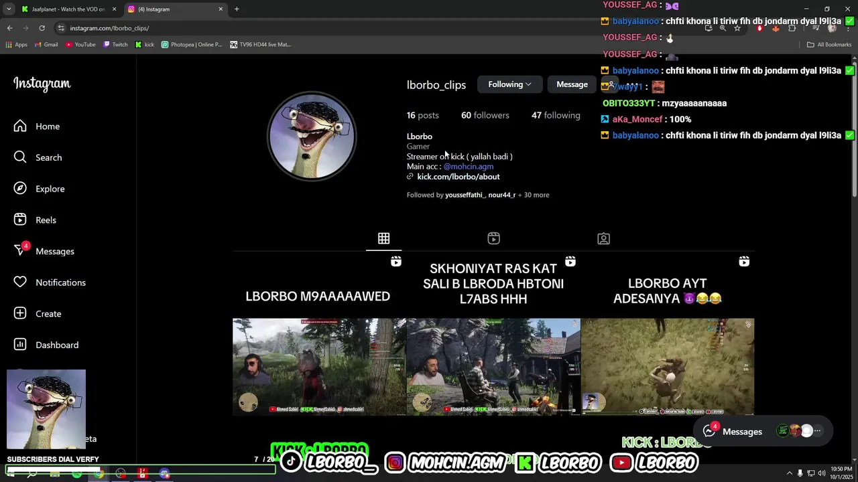
Task: Open 'Followed by yousseffathi_' mutual followers
Action: [x=478, y=195]
